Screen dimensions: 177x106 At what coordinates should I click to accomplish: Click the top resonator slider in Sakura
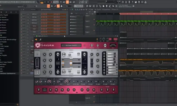coord(111,54)
